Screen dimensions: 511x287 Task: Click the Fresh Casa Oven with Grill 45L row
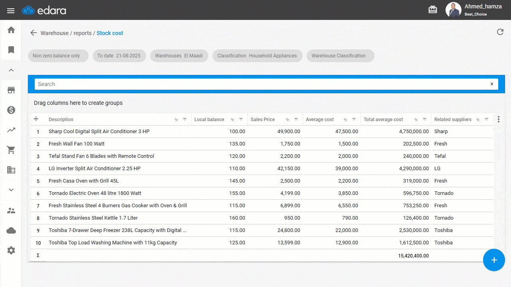tap(262, 181)
